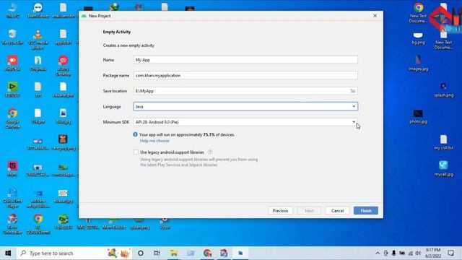This screenshot has height=260, width=462.
Task: Select images.jpg file on desktop
Action: pos(418,63)
